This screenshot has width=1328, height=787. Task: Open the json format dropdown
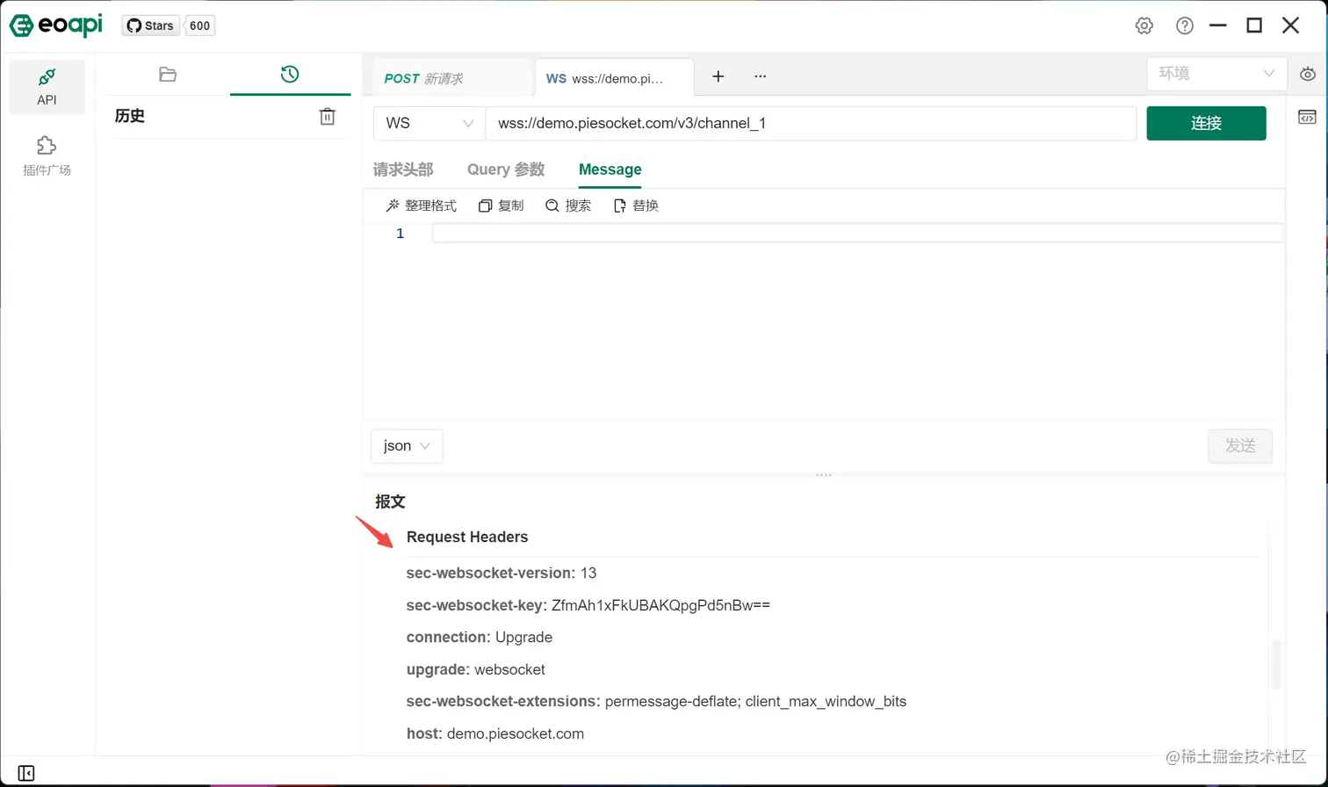point(407,446)
